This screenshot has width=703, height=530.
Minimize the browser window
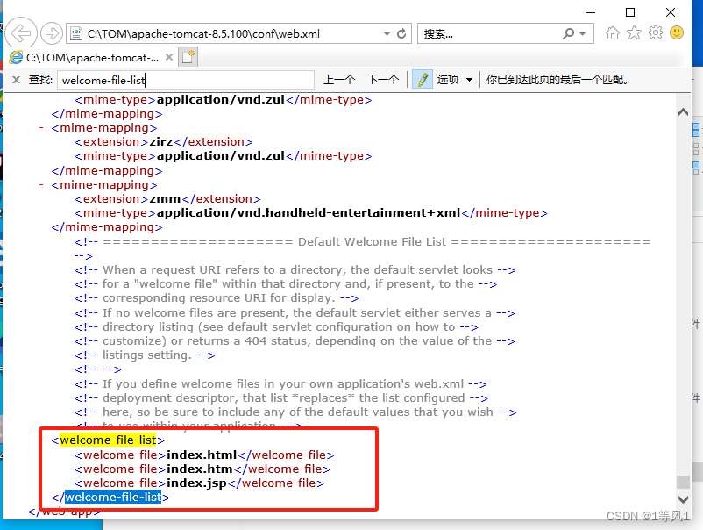coord(591,12)
